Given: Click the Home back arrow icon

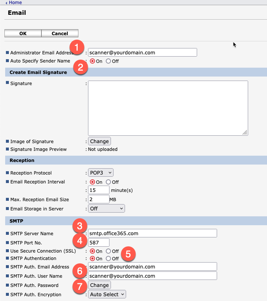Looking at the screenshot, I should [x=6, y=3].
